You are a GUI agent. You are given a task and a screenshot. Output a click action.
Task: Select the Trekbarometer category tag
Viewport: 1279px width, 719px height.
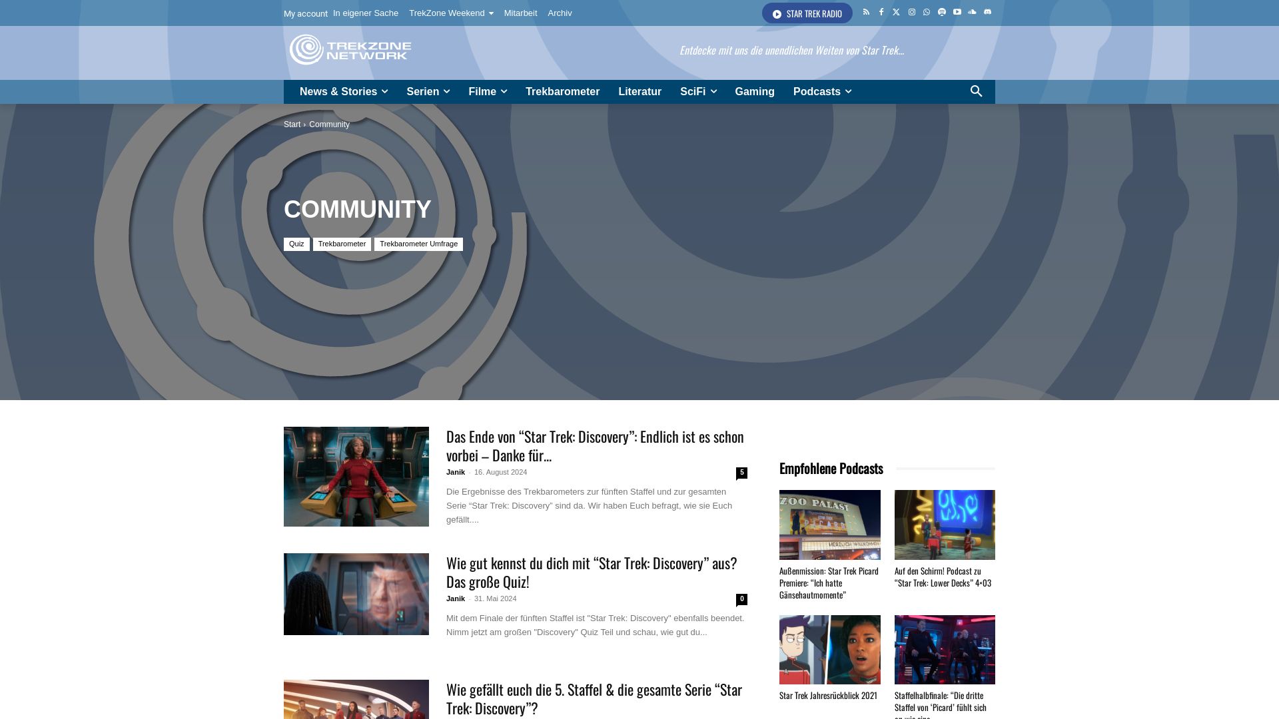click(x=342, y=244)
